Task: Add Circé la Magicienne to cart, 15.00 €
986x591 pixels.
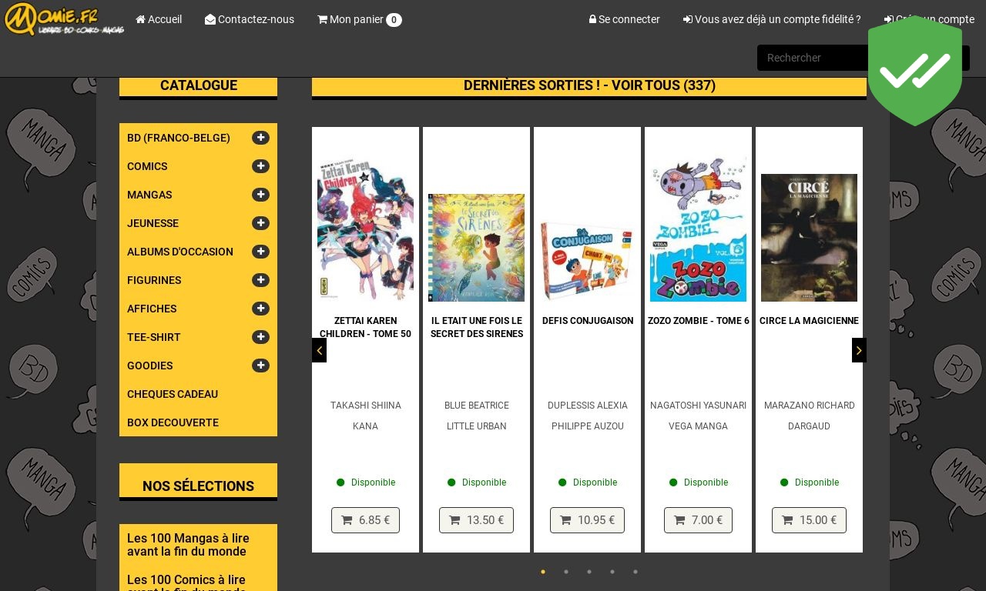Action: pyautogui.click(x=809, y=520)
